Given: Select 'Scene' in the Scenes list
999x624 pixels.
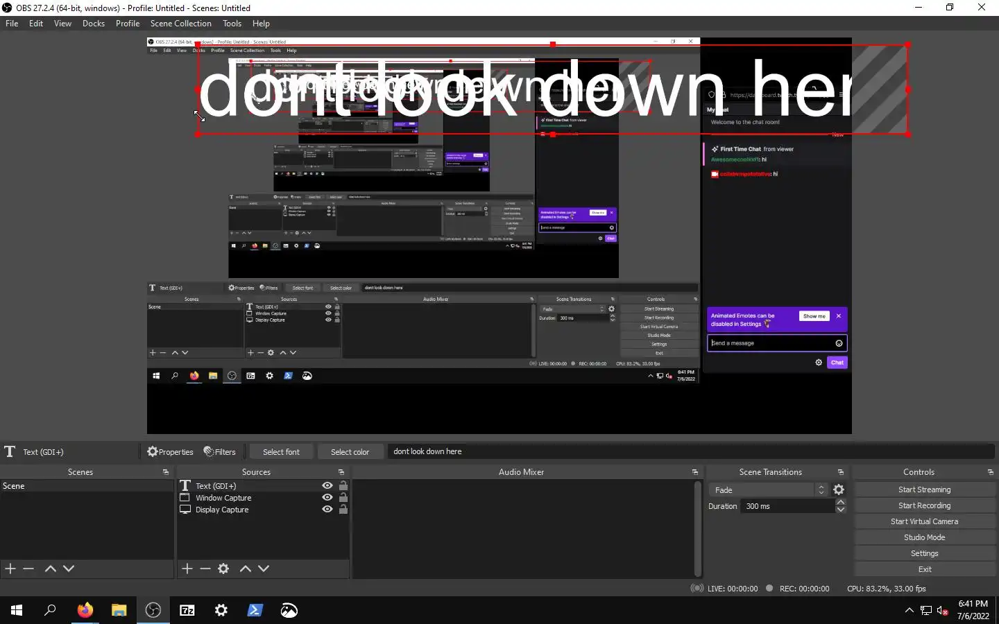Looking at the screenshot, I should [x=87, y=486].
